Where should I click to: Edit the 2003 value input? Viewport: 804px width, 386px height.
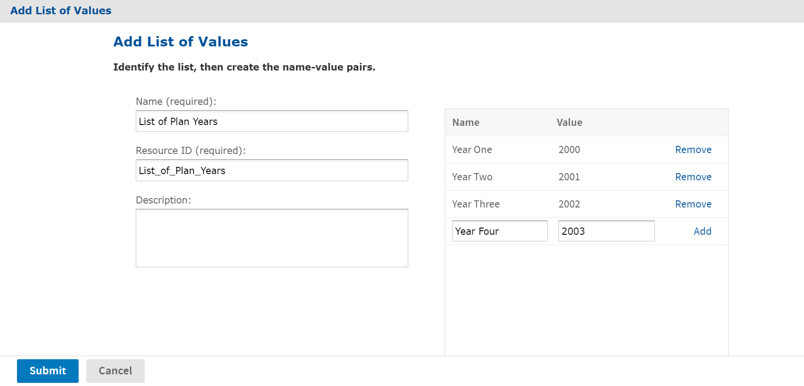pos(607,231)
